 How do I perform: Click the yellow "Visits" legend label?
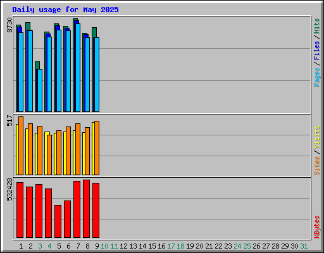[317, 137]
